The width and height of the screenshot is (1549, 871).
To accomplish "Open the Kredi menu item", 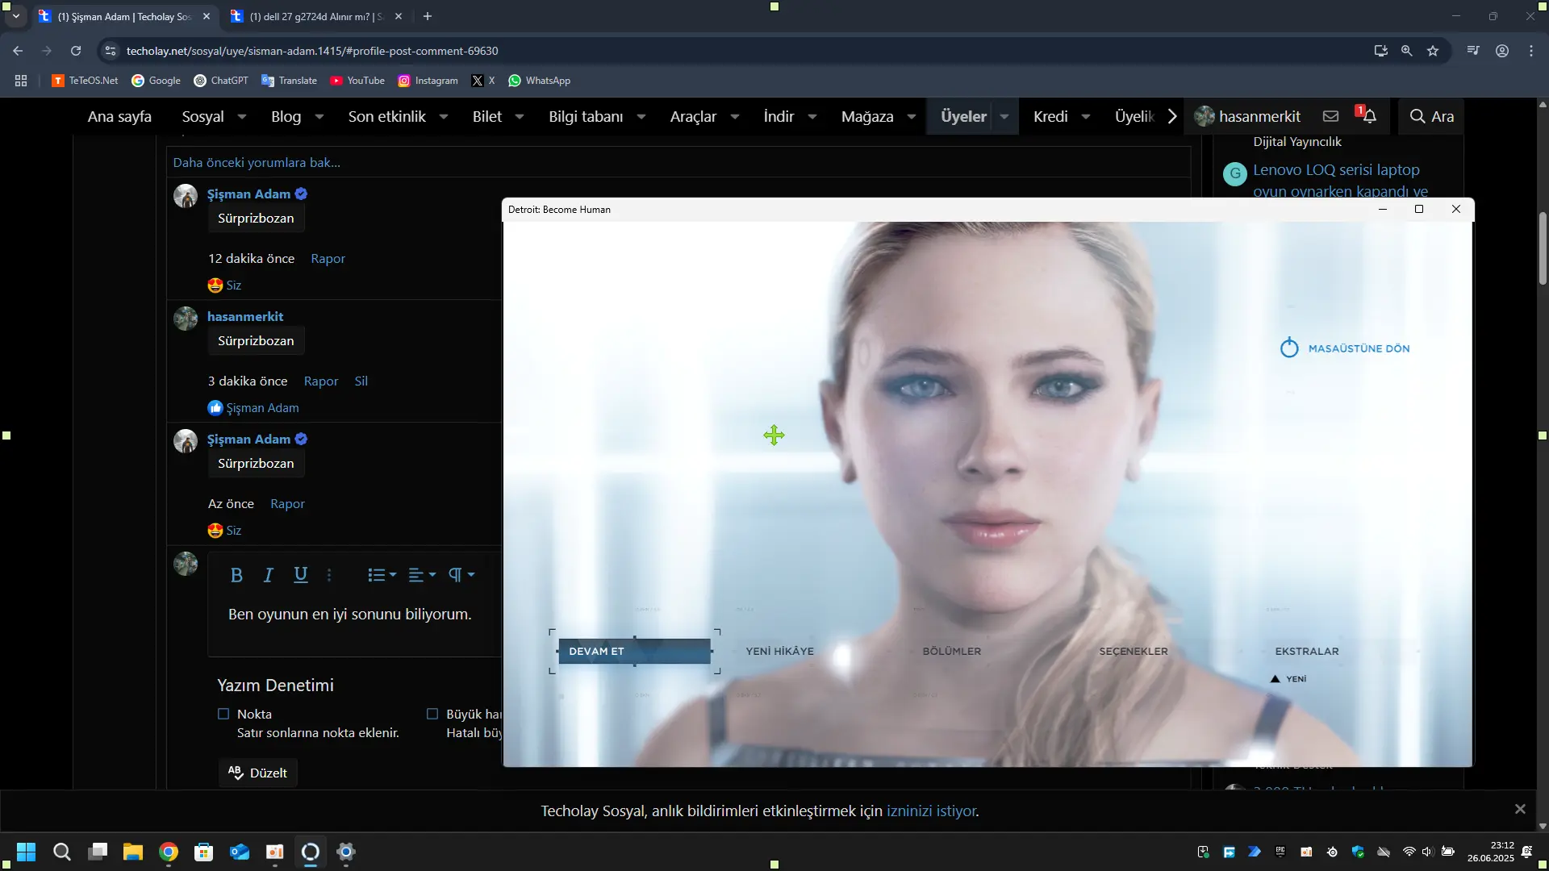I will tap(1050, 117).
